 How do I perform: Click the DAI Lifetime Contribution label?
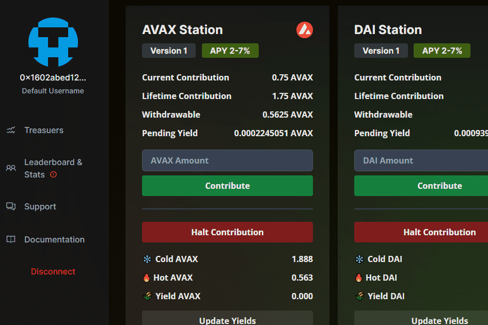point(399,96)
